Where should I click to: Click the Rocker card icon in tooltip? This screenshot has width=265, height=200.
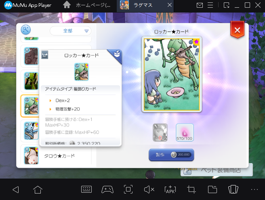[82, 72]
